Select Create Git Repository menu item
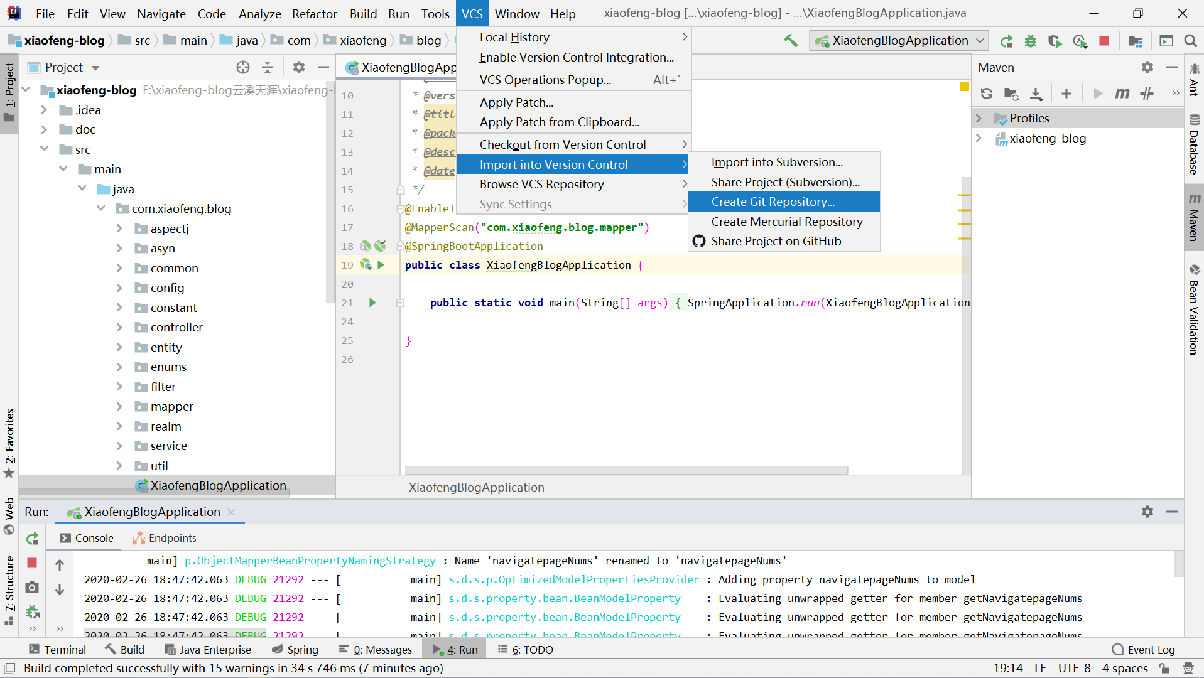Image resolution: width=1204 pixels, height=678 pixels. pyautogui.click(x=784, y=202)
